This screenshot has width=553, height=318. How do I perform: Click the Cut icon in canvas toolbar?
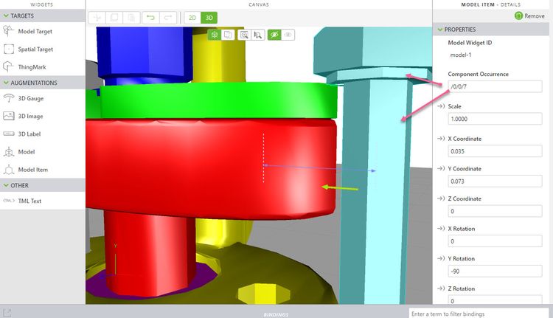(97, 18)
